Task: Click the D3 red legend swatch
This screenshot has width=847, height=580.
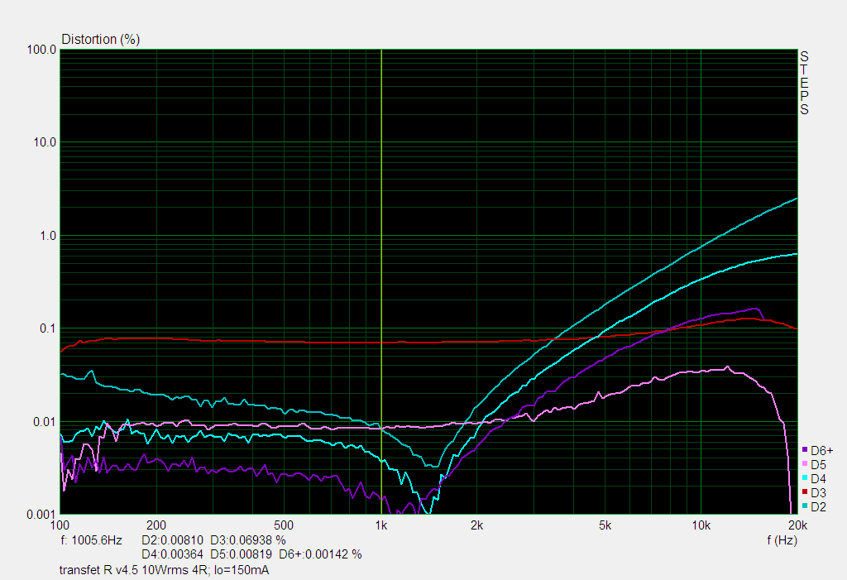Action: click(805, 492)
